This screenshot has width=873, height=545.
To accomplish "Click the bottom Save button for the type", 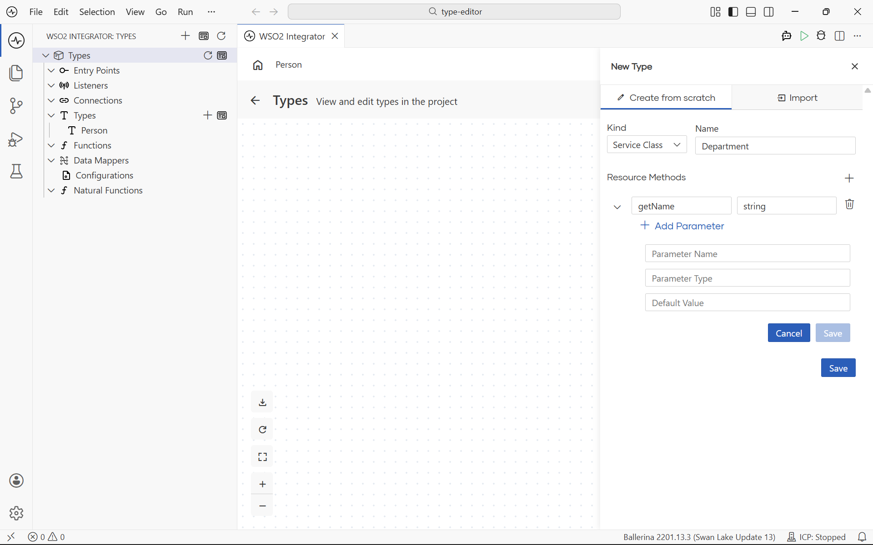I will (838, 368).
